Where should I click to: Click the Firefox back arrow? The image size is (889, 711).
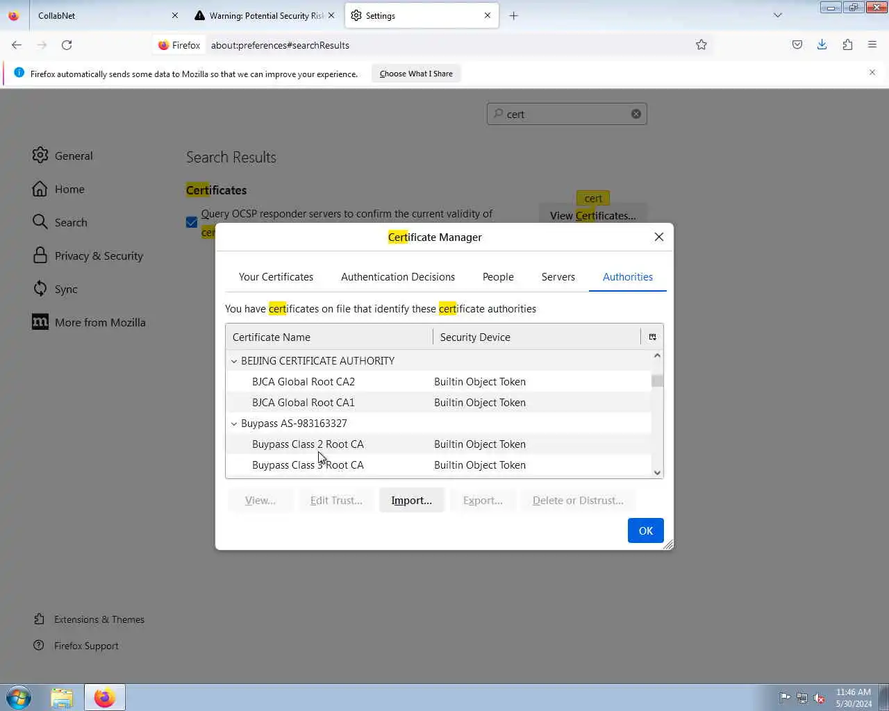click(x=17, y=45)
